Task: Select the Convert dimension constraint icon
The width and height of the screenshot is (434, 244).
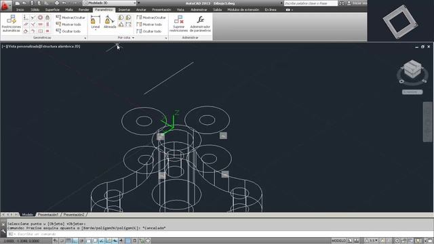Action: pyautogui.click(x=128, y=24)
